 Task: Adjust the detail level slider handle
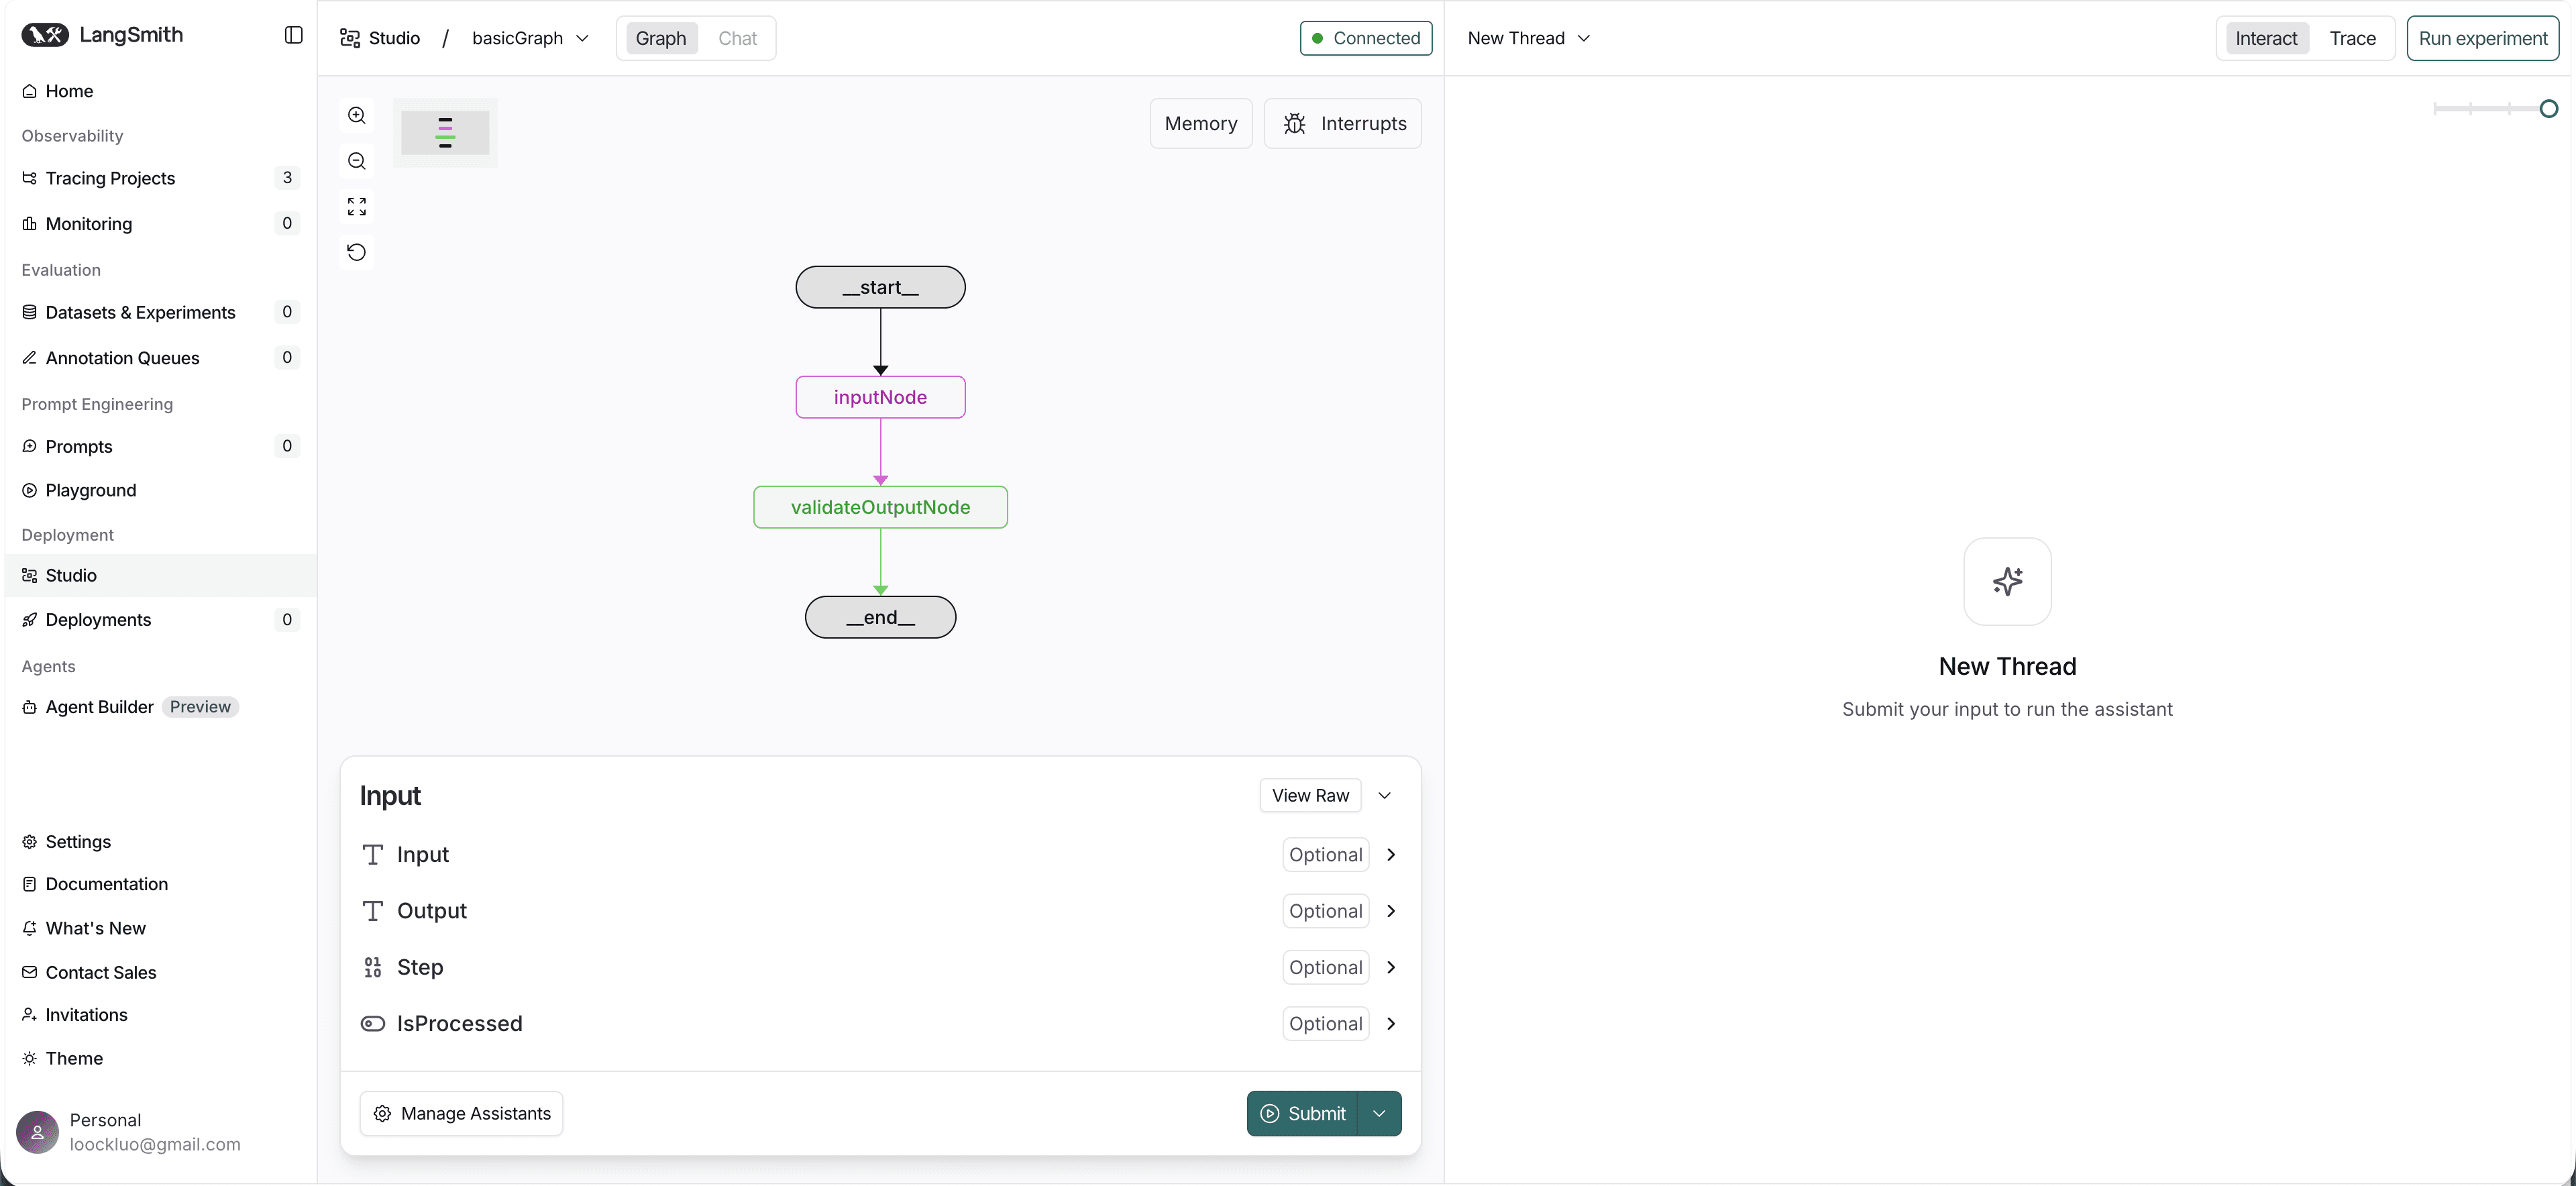2548,109
